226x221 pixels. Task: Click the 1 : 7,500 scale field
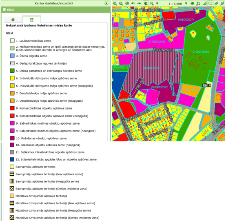coord(175,4)
